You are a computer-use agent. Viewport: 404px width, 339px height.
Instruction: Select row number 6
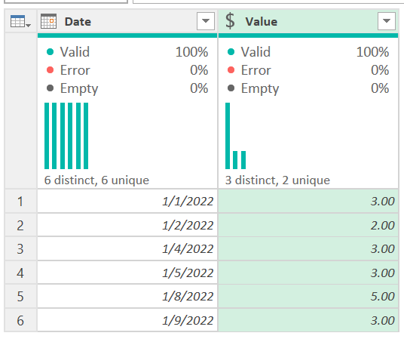(20, 320)
